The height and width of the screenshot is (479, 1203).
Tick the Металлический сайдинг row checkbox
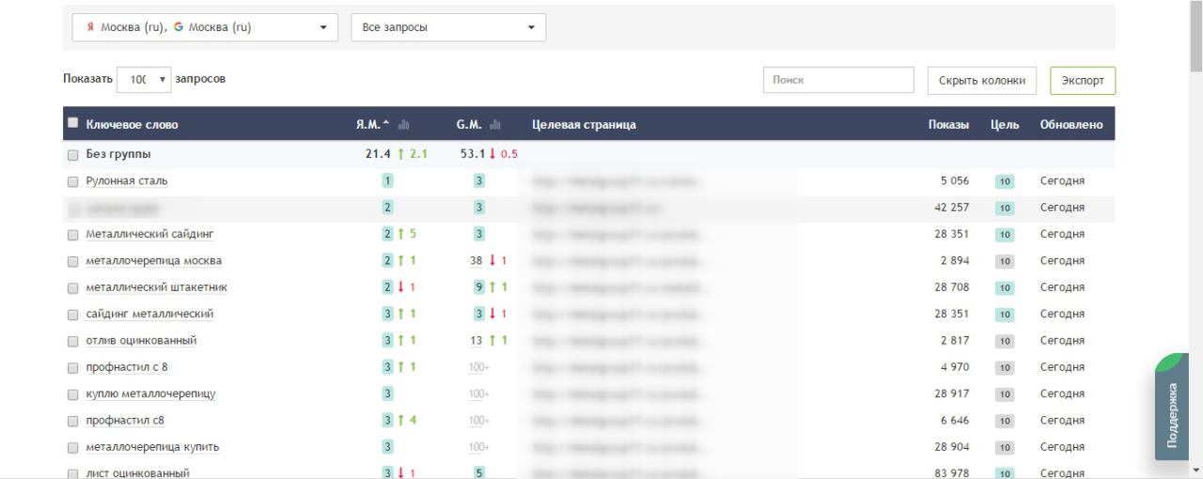[x=72, y=235]
